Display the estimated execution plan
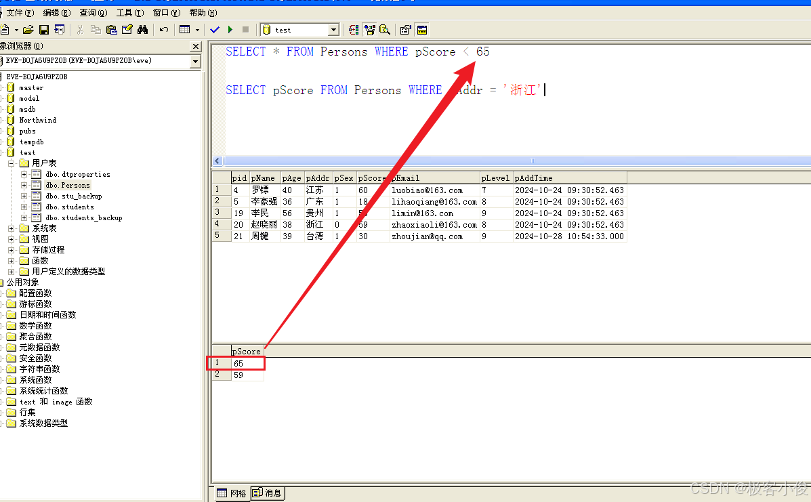 (x=354, y=30)
